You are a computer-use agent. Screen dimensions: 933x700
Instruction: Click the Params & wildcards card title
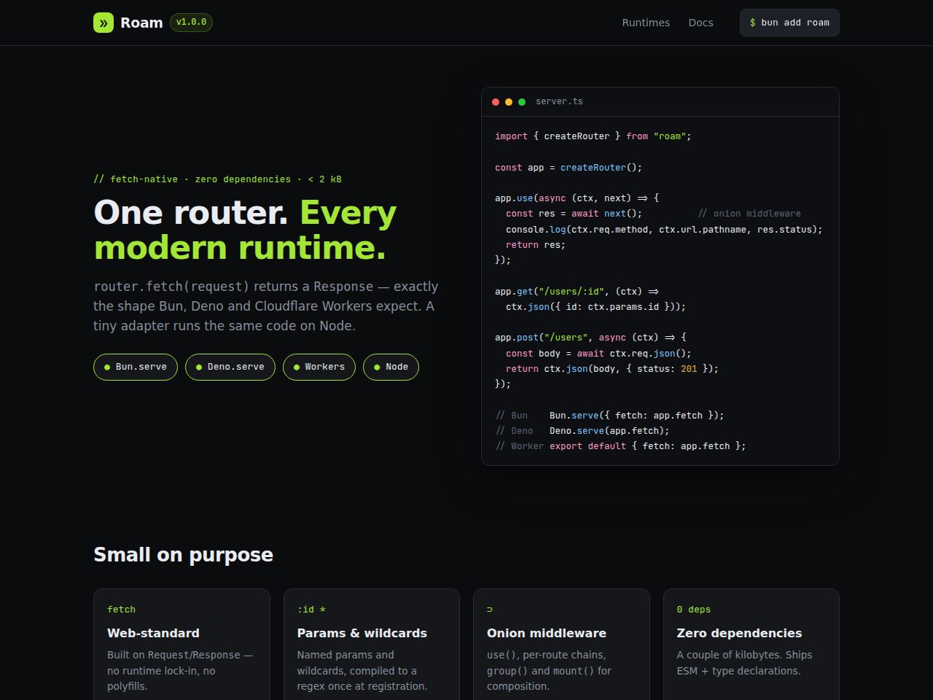tap(362, 633)
